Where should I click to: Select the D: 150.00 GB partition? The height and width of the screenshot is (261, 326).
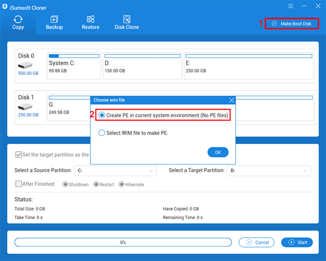pyautogui.click(x=142, y=66)
